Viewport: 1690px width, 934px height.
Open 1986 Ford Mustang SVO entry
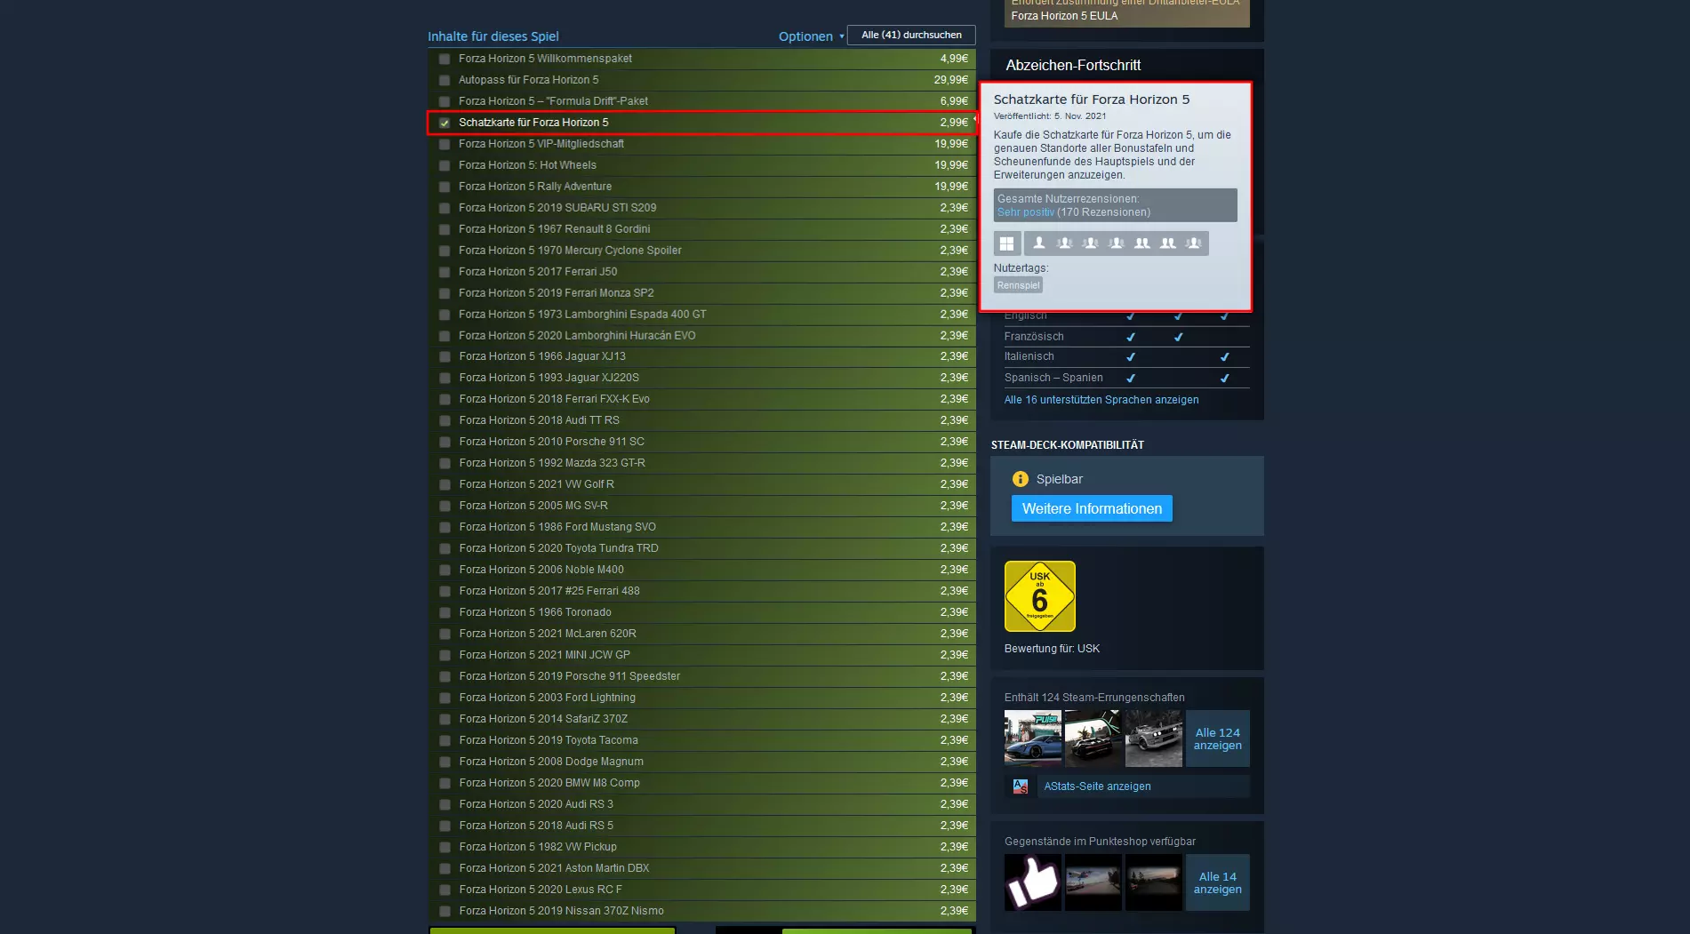(x=702, y=527)
